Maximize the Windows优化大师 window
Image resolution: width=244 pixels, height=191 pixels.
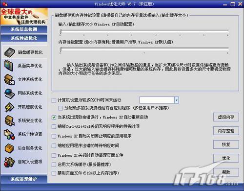click(x=233, y=4)
